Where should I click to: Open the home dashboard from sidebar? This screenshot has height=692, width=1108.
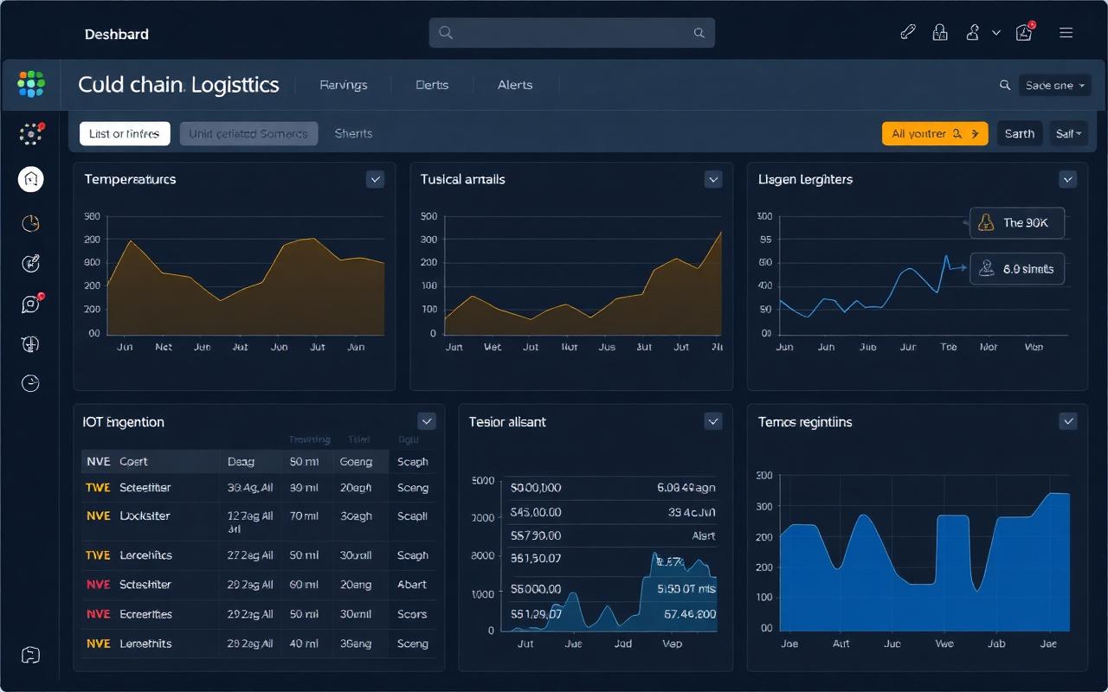tap(30, 179)
